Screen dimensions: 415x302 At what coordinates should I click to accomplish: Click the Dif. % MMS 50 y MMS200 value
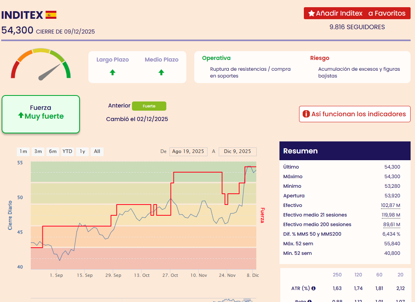(x=391, y=234)
